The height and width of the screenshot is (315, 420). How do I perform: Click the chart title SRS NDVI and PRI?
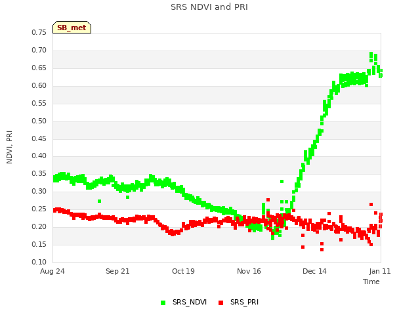click(209, 7)
